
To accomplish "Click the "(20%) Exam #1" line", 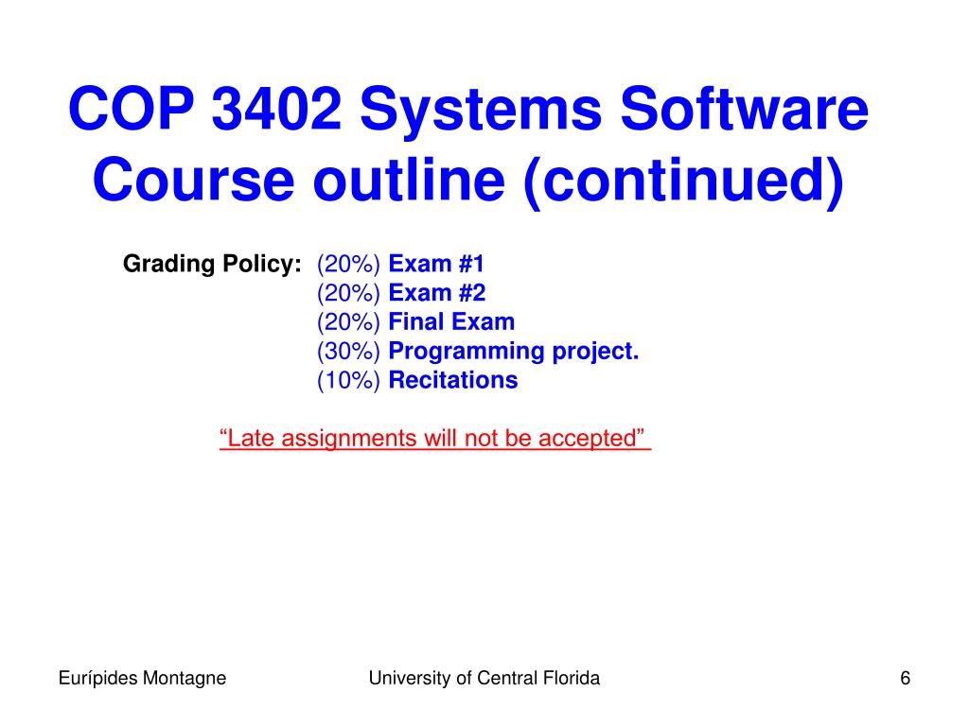I will [400, 265].
